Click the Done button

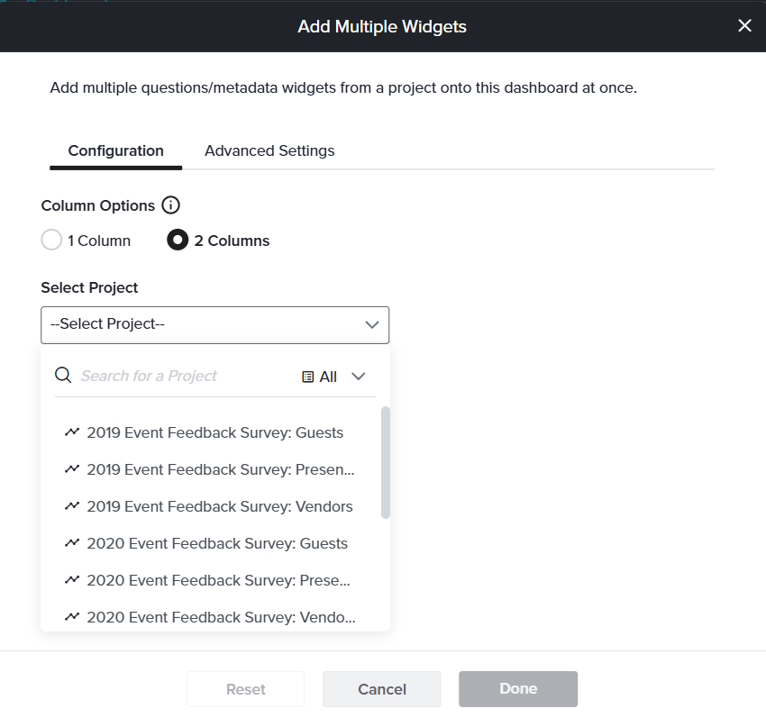518,689
